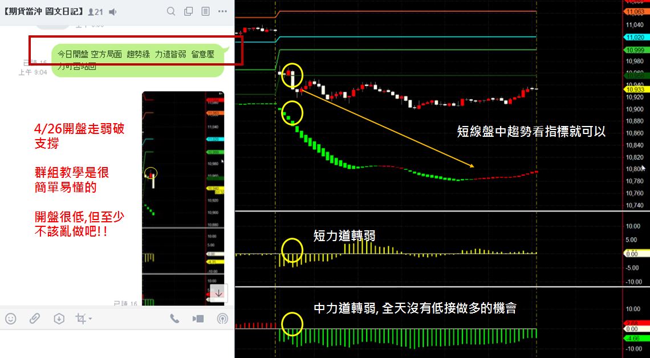Select the 10,740 price axis label
Screen dimensions: 650x358
pyautogui.click(x=635, y=205)
